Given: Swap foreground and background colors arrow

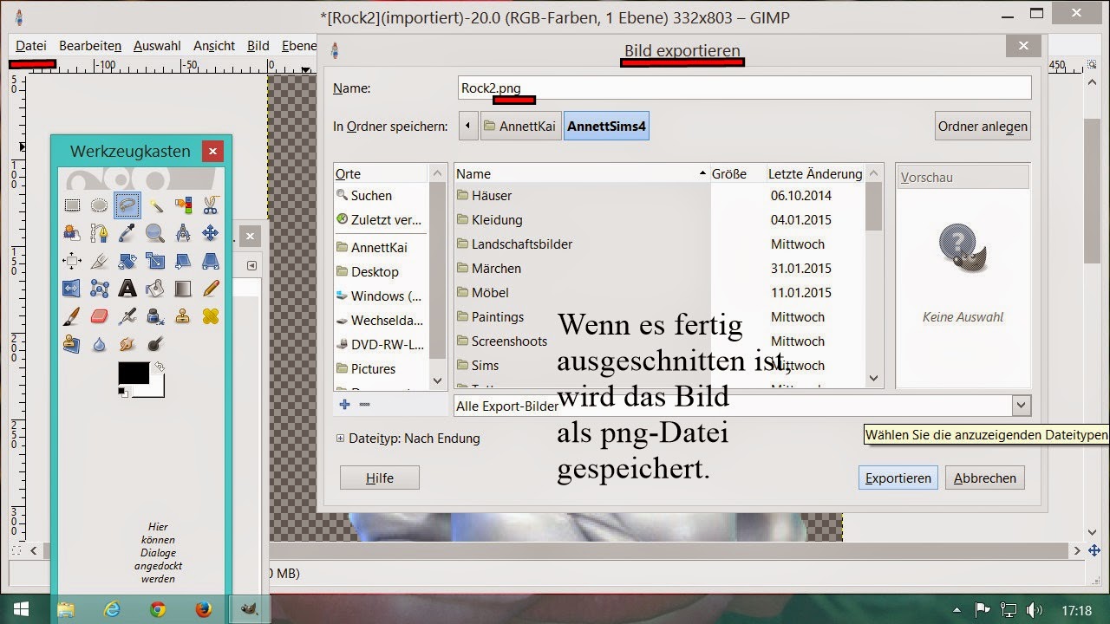Looking at the screenshot, I should point(159,367).
